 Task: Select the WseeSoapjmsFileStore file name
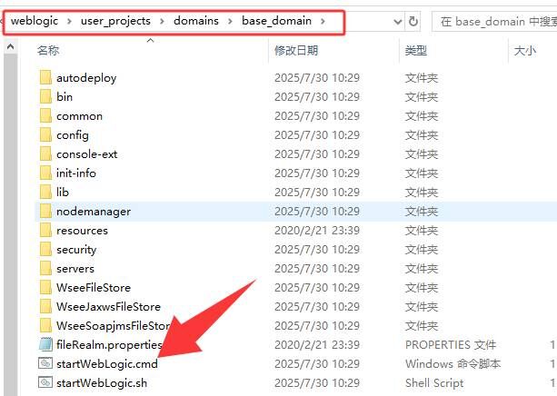click(x=113, y=326)
